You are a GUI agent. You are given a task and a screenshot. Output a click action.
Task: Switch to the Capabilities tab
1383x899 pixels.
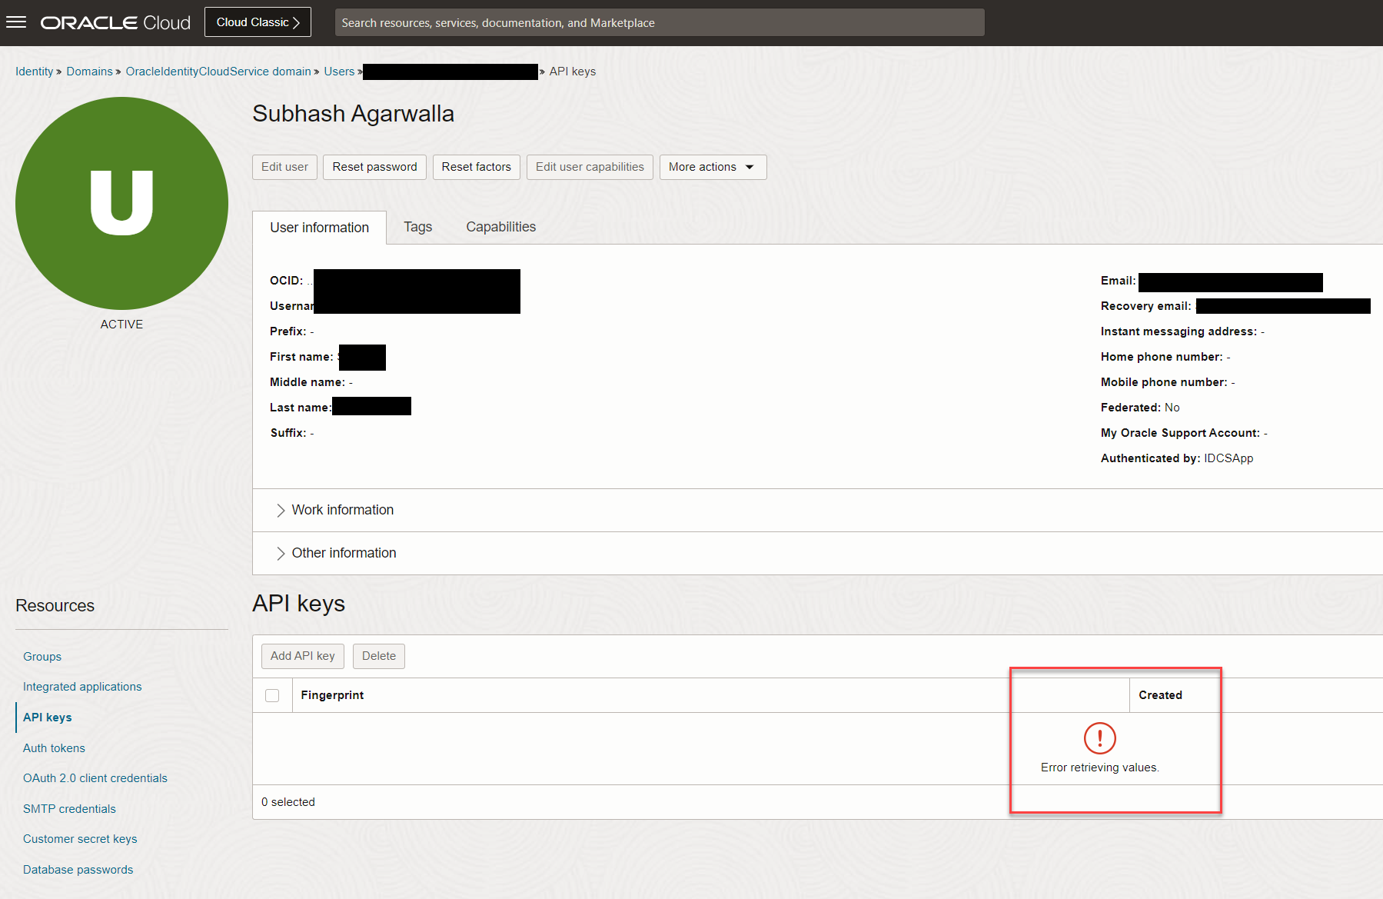click(x=500, y=226)
